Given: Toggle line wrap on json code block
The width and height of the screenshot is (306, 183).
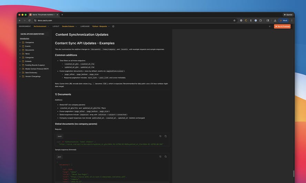Looking at the screenshot, I should pyautogui.click(x=160, y=157).
